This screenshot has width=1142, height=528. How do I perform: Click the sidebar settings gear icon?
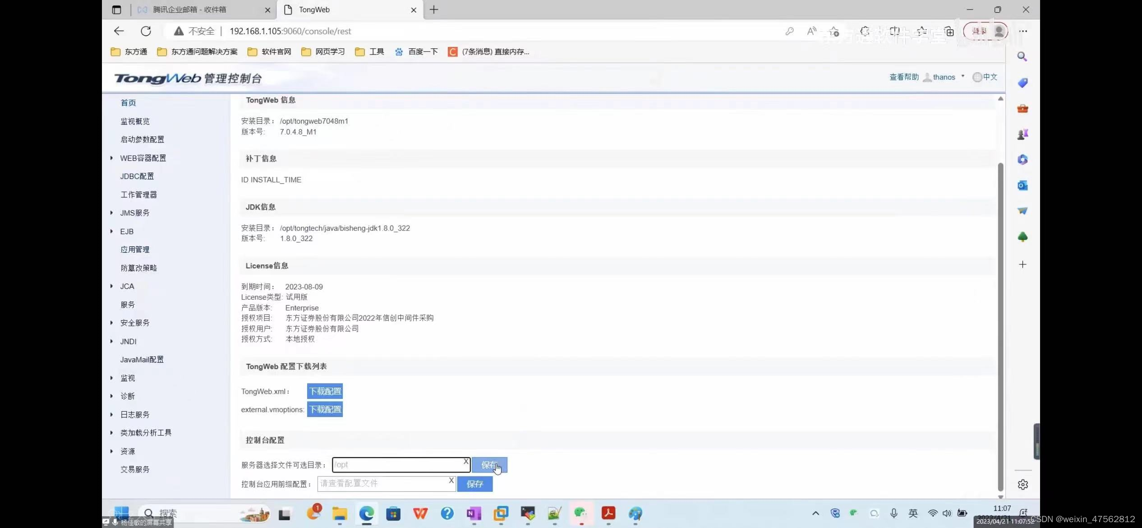pyautogui.click(x=1022, y=484)
